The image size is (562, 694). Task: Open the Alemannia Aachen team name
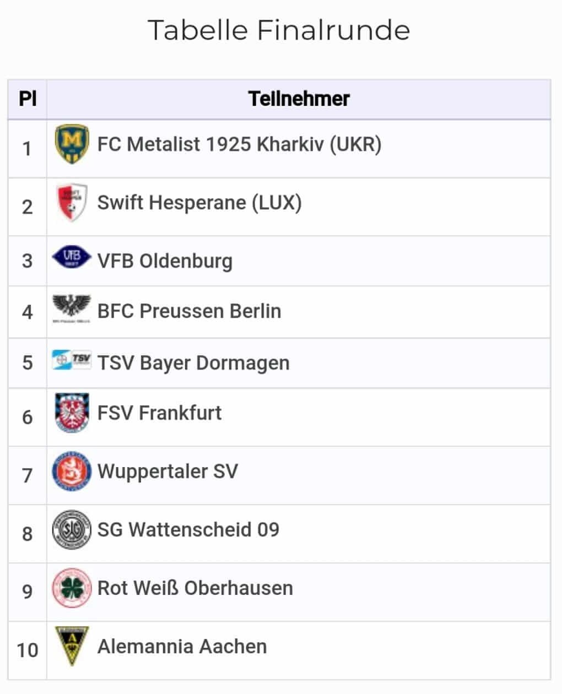pos(182,646)
